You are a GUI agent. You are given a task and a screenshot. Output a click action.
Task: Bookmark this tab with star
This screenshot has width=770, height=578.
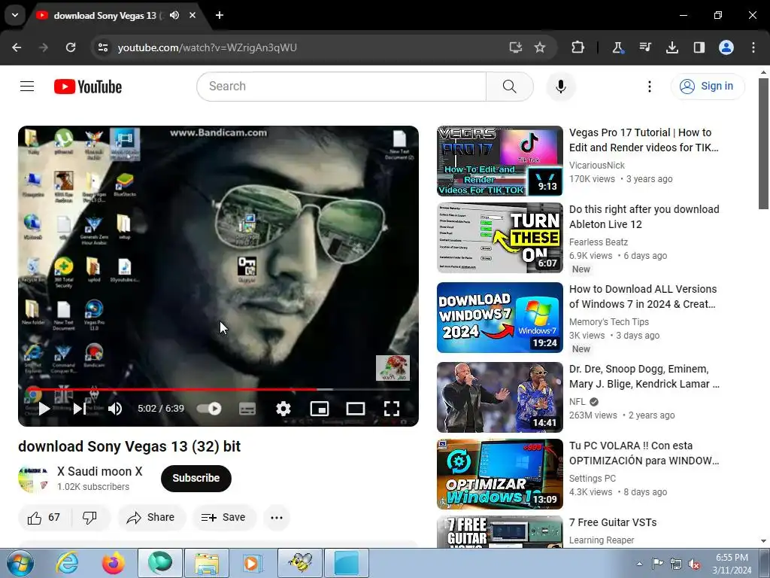coord(540,47)
